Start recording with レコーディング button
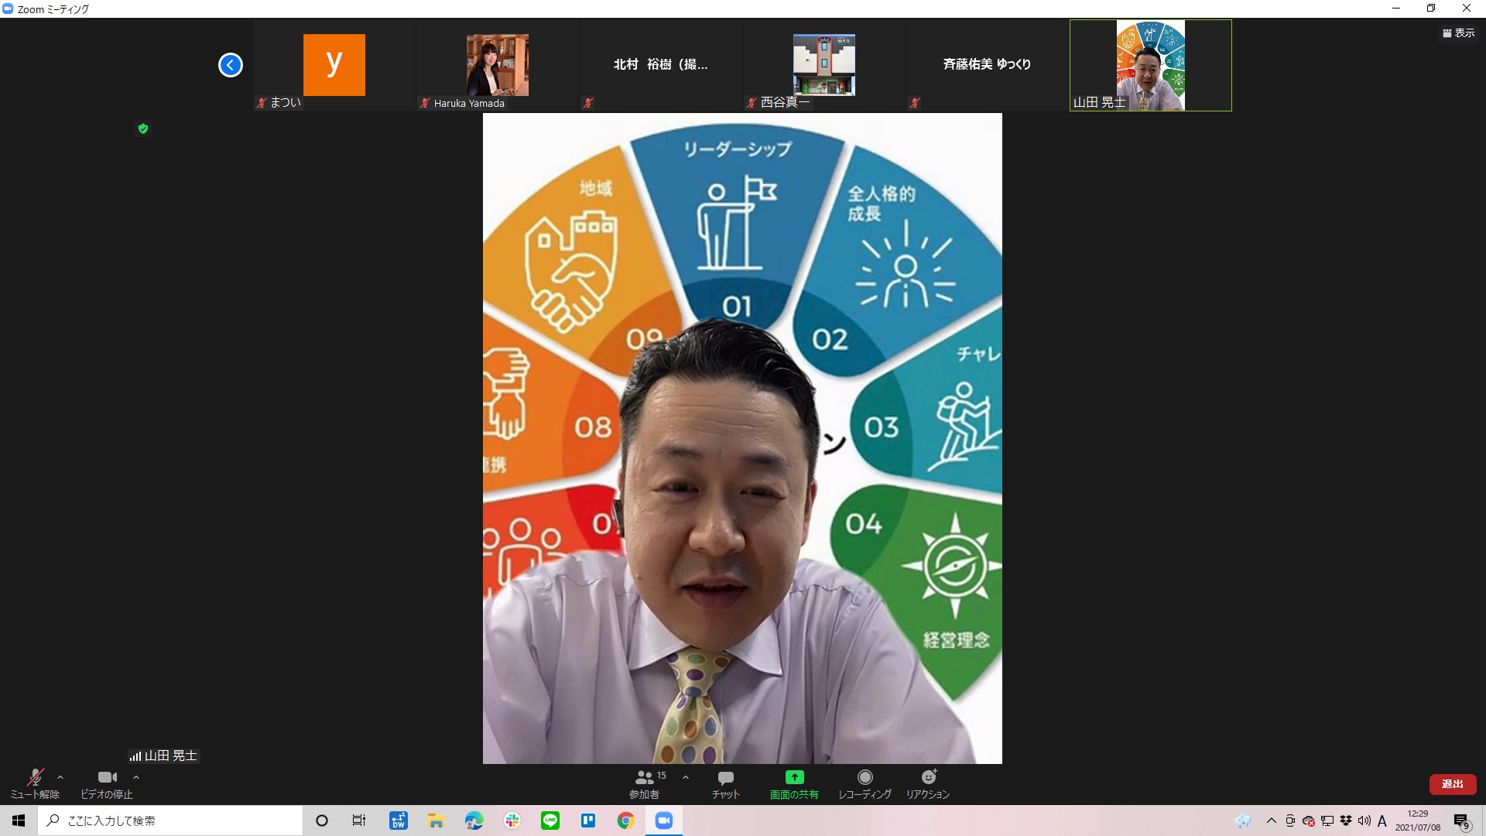The height and width of the screenshot is (836, 1486). (x=865, y=783)
